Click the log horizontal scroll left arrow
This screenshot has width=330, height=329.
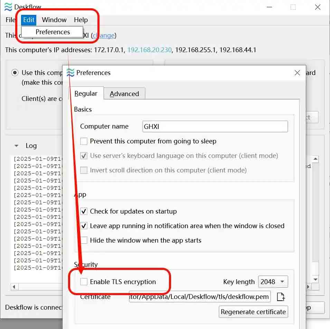coord(14,287)
